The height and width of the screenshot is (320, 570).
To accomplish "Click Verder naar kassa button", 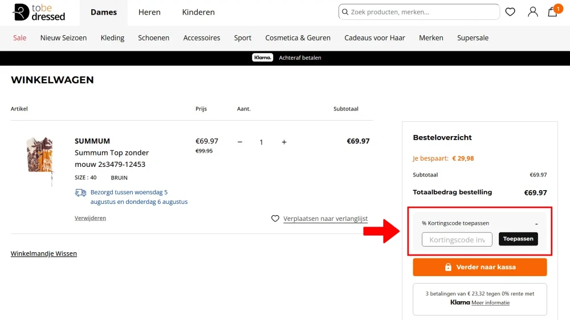I will coord(480,267).
